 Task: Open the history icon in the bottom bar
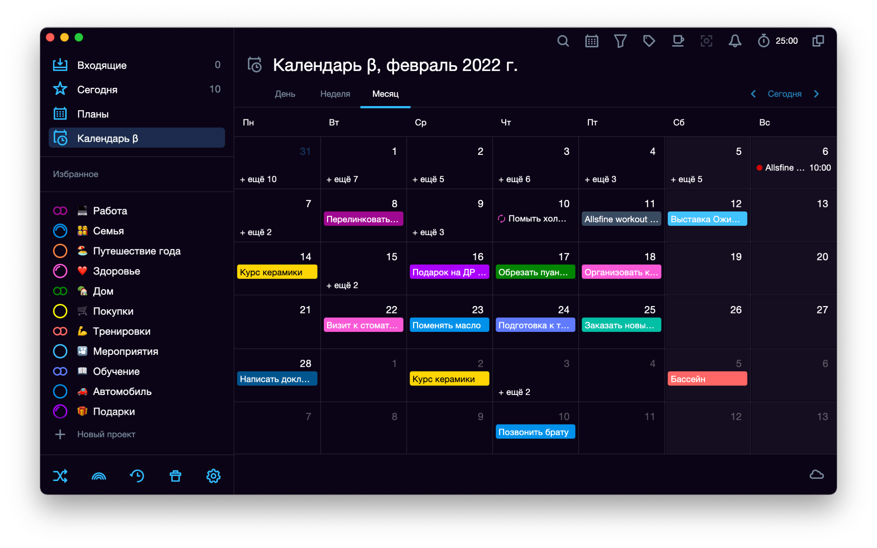click(137, 475)
